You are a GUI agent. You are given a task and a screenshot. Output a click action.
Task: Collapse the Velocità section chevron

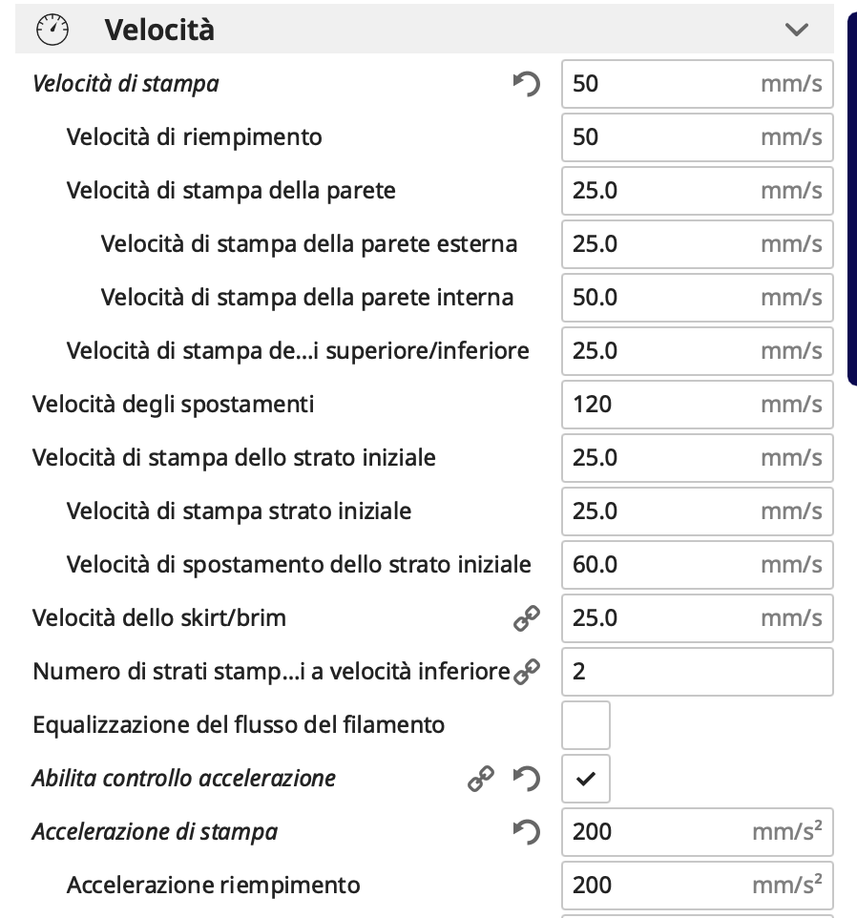[x=796, y=30]
